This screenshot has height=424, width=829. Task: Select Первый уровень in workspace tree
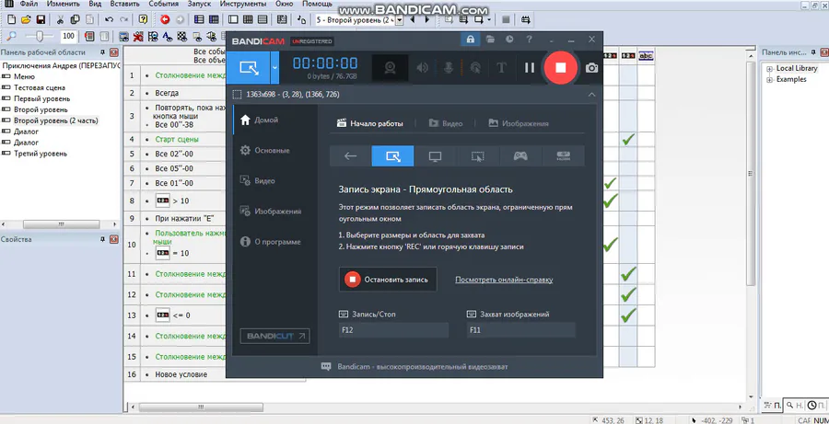(41, 98)
